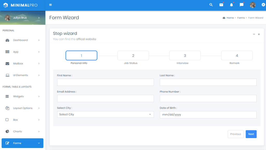The height and width of the screenshot is (150, 266).
Task: Expand the Mailbox menu chevron
Action: (39, 64)
